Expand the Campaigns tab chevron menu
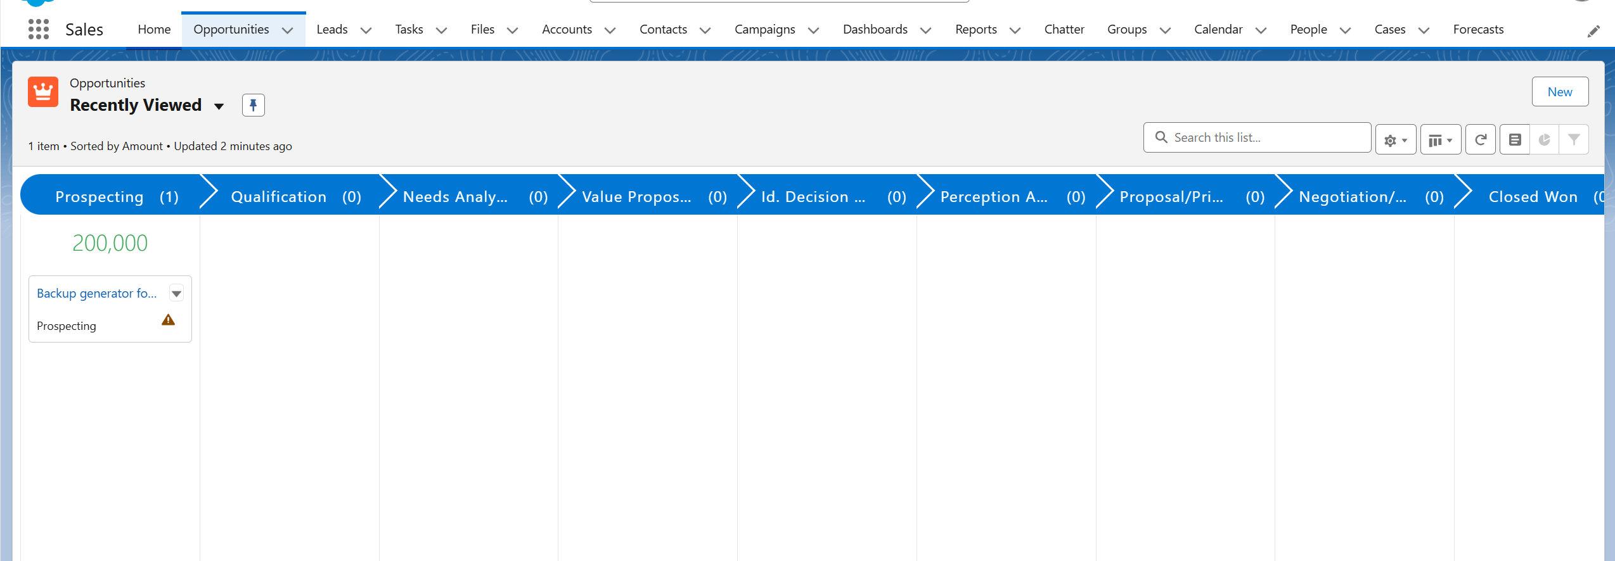 click(814, 30)
